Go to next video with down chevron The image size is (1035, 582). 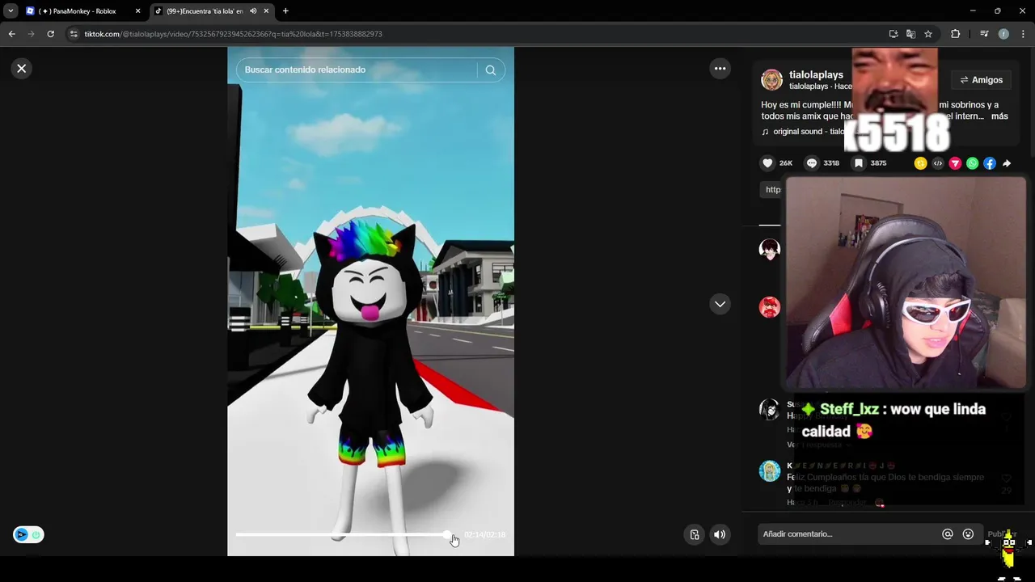coord(720,304)
